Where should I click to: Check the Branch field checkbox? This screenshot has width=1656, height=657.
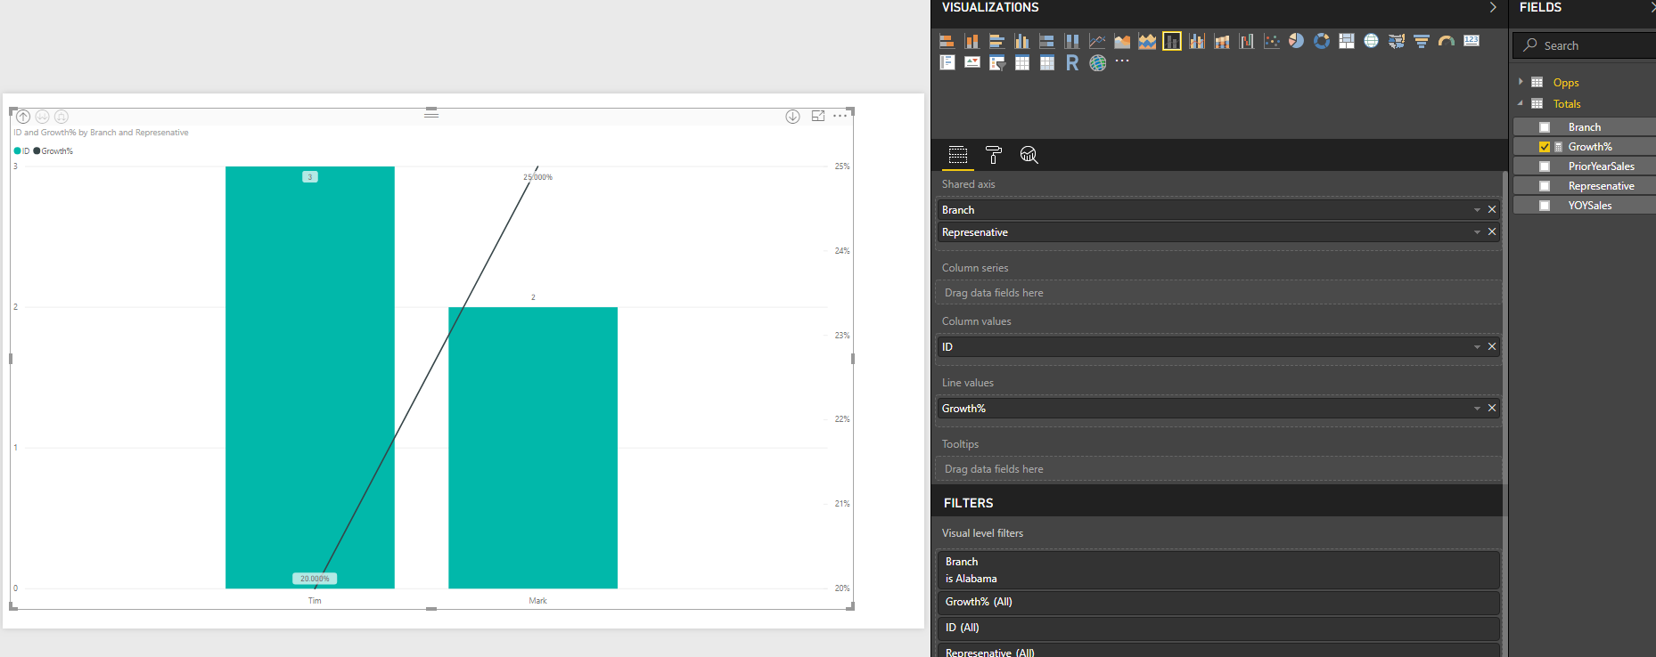point(1545,127)
